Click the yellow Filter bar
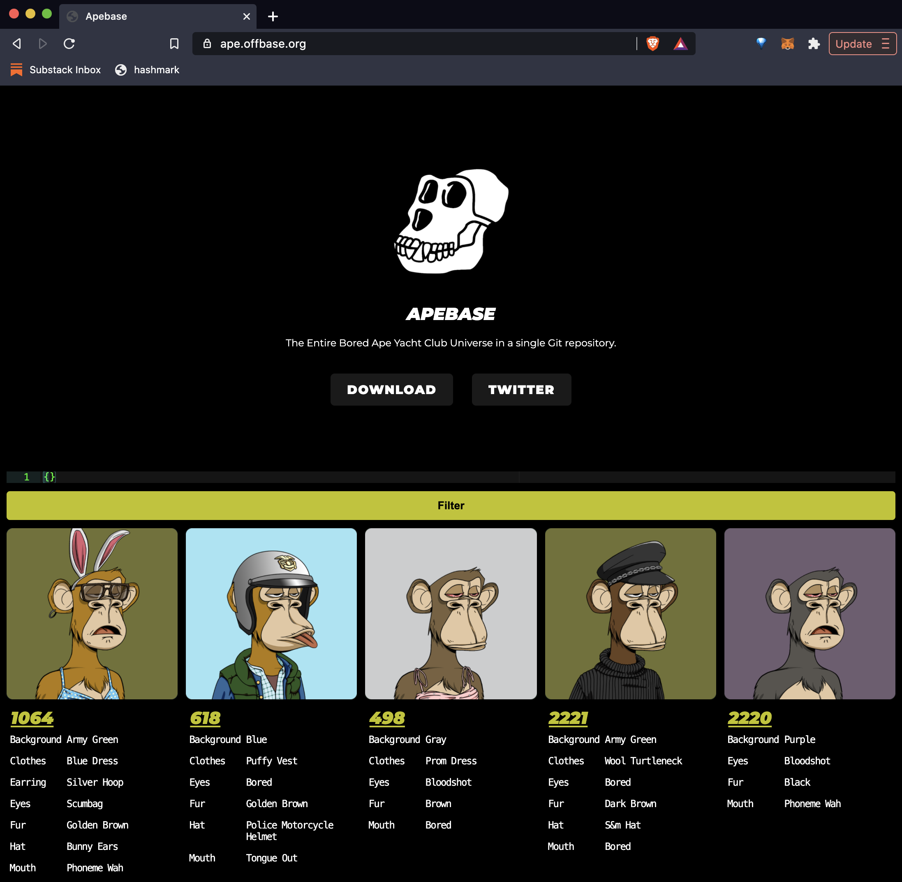This screenshot has height=882, width=902. [x=451, y=506]
